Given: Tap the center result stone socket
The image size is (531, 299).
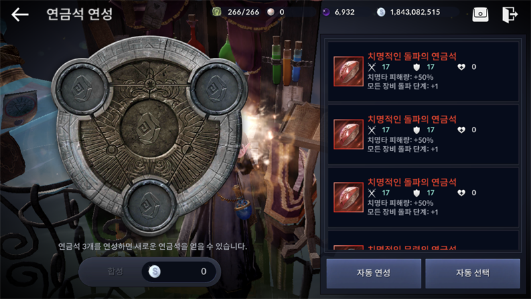Looking at the screenshot, I should click(x=149, y=128).
